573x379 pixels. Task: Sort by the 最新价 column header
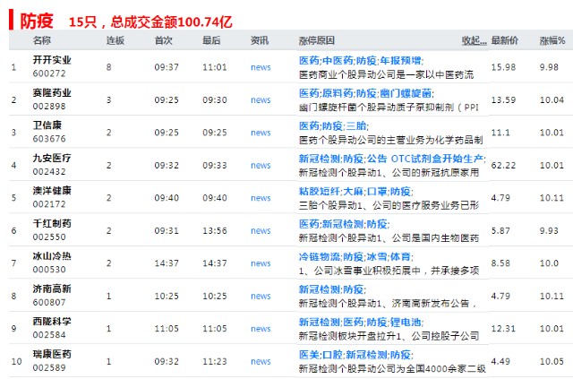(504, 40)
